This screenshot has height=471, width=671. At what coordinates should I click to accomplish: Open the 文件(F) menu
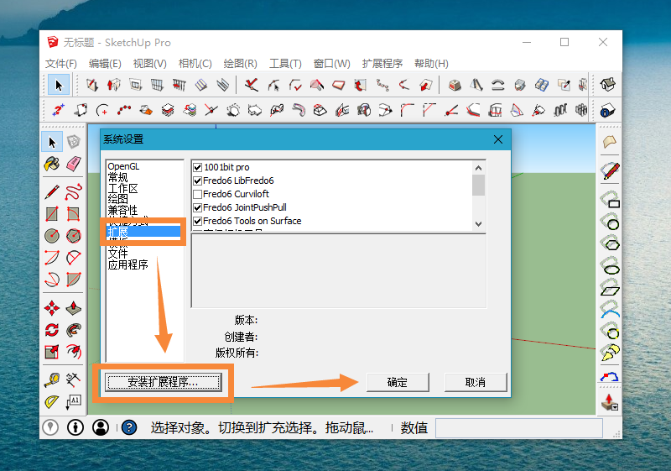tap(60, 64)
